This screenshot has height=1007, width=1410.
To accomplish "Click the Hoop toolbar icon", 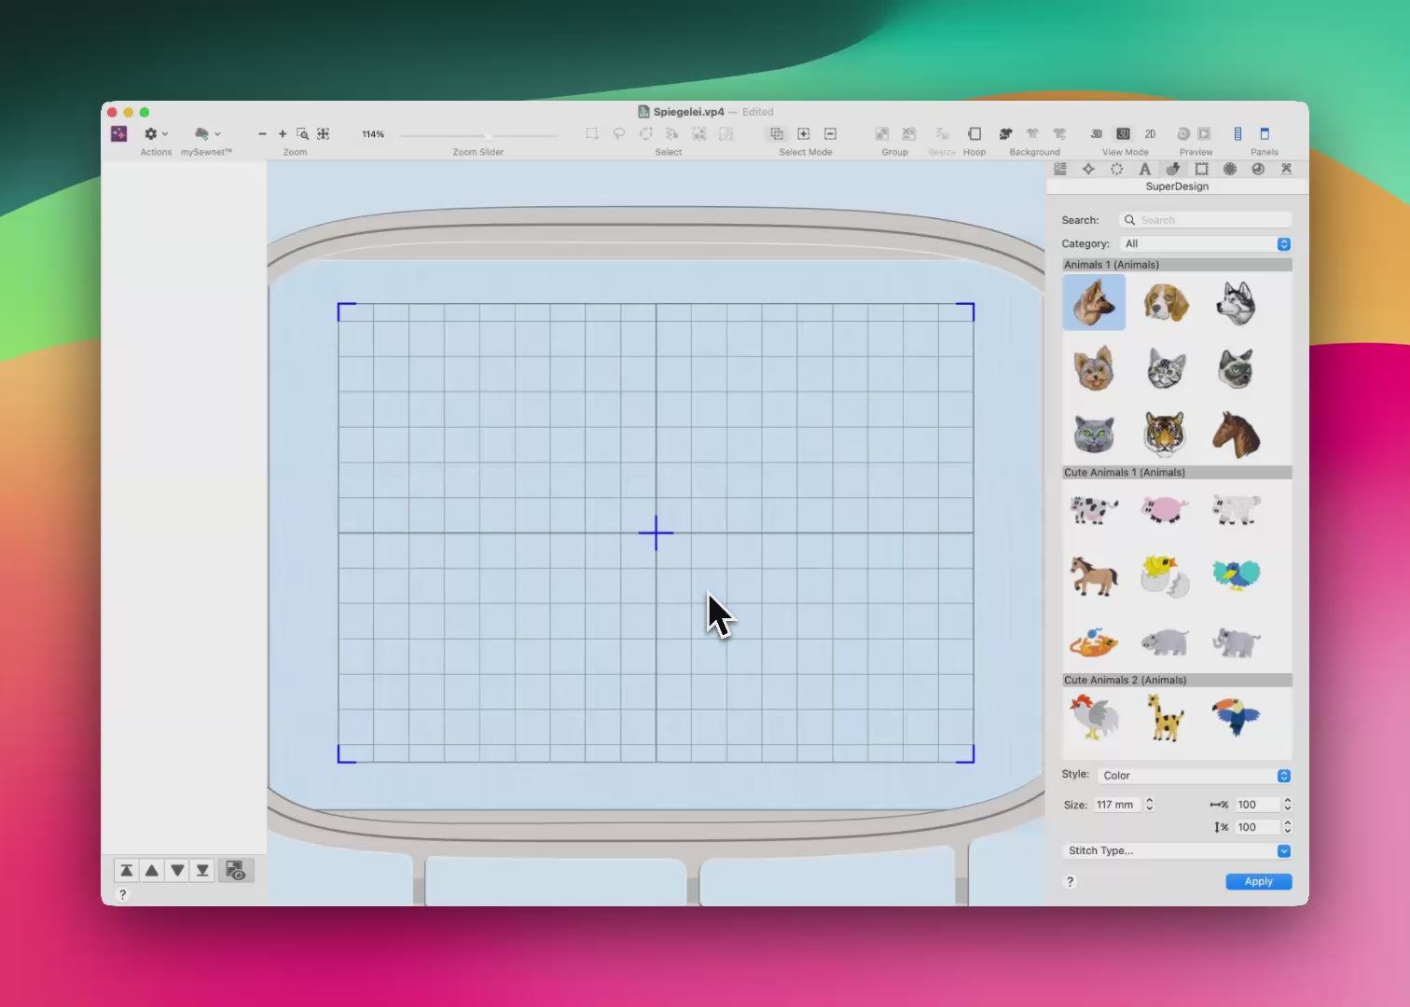I will click(975, 134).
